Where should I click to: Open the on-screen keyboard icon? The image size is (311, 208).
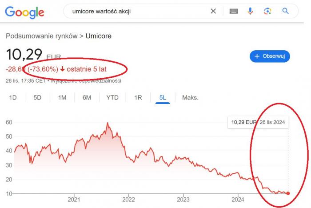[x=234, y=11]
